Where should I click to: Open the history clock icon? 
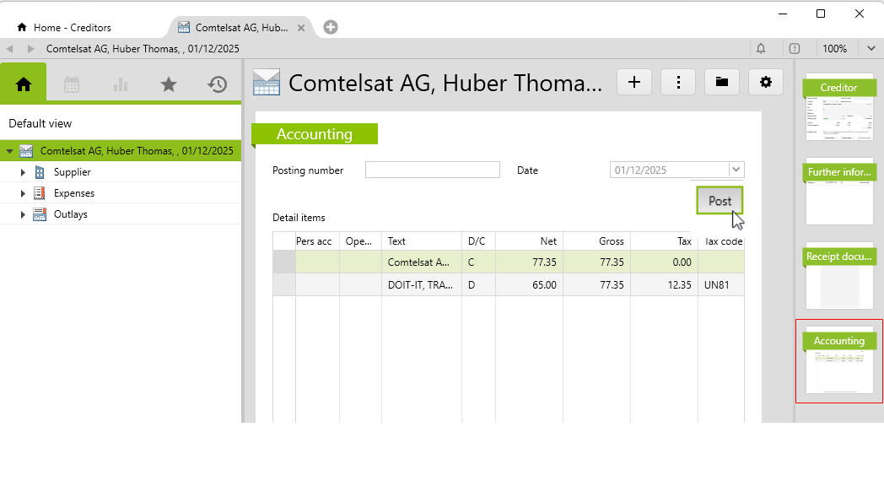(218, 84)
